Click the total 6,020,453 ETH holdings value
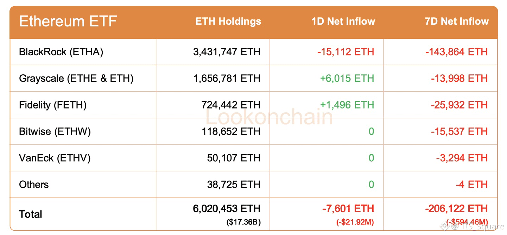Viewport: 507px width, 235px height. coord(227,209)
